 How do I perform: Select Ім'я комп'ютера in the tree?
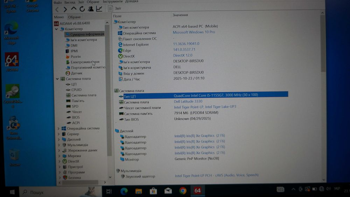(x=81, y=40)
